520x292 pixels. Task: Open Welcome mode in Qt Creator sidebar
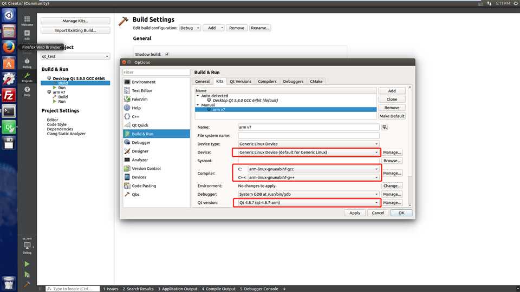(27, 21)
